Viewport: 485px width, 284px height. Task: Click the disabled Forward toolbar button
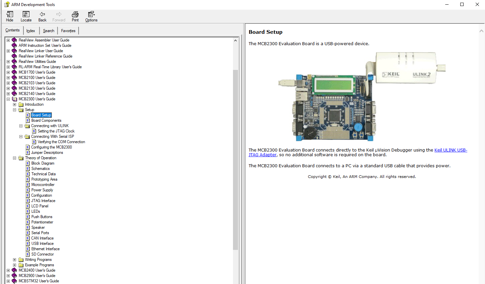59,16
